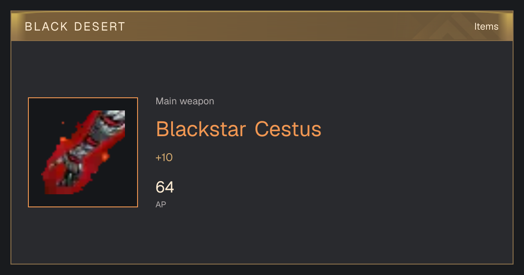Click the gold header banner bar
This screenshot has height=275, width=524.
click(x=262, y=26)
